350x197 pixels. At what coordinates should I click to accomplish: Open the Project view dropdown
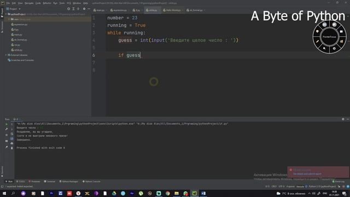point(14,9)
